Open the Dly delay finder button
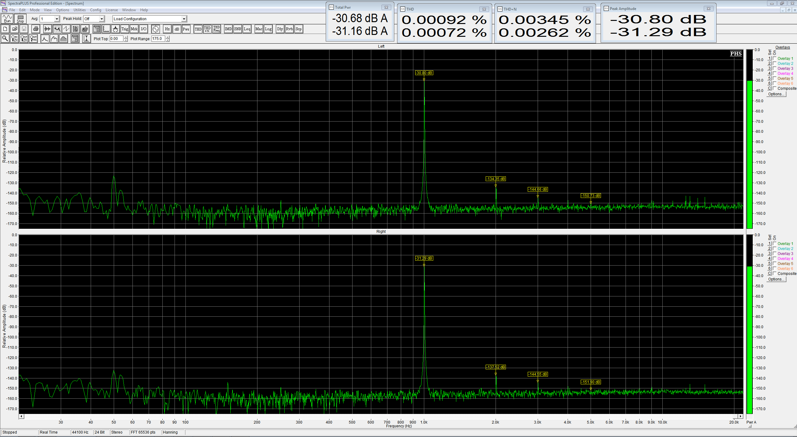The image size is (797, 437). click(x=280, y=29)
